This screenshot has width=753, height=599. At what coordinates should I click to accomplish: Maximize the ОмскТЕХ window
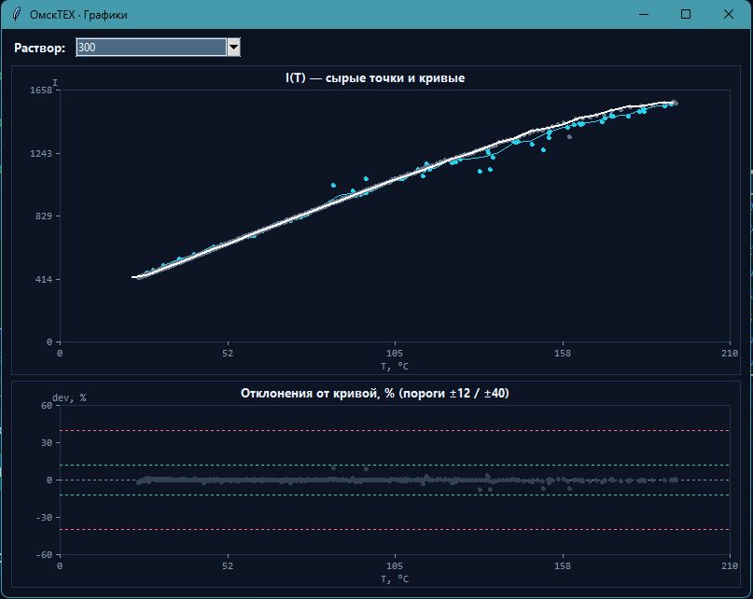tap(686, 14)
